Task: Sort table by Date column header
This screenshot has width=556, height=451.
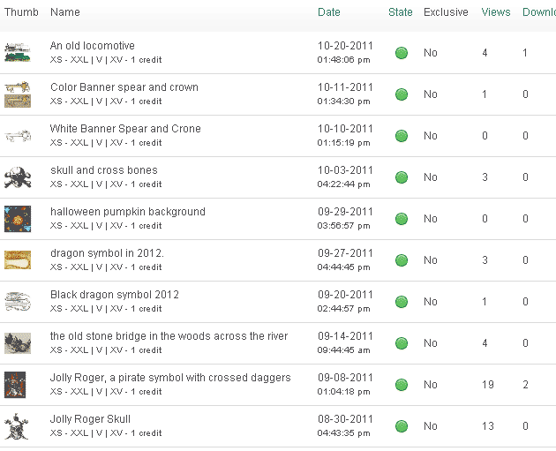Action: point(328,12)
